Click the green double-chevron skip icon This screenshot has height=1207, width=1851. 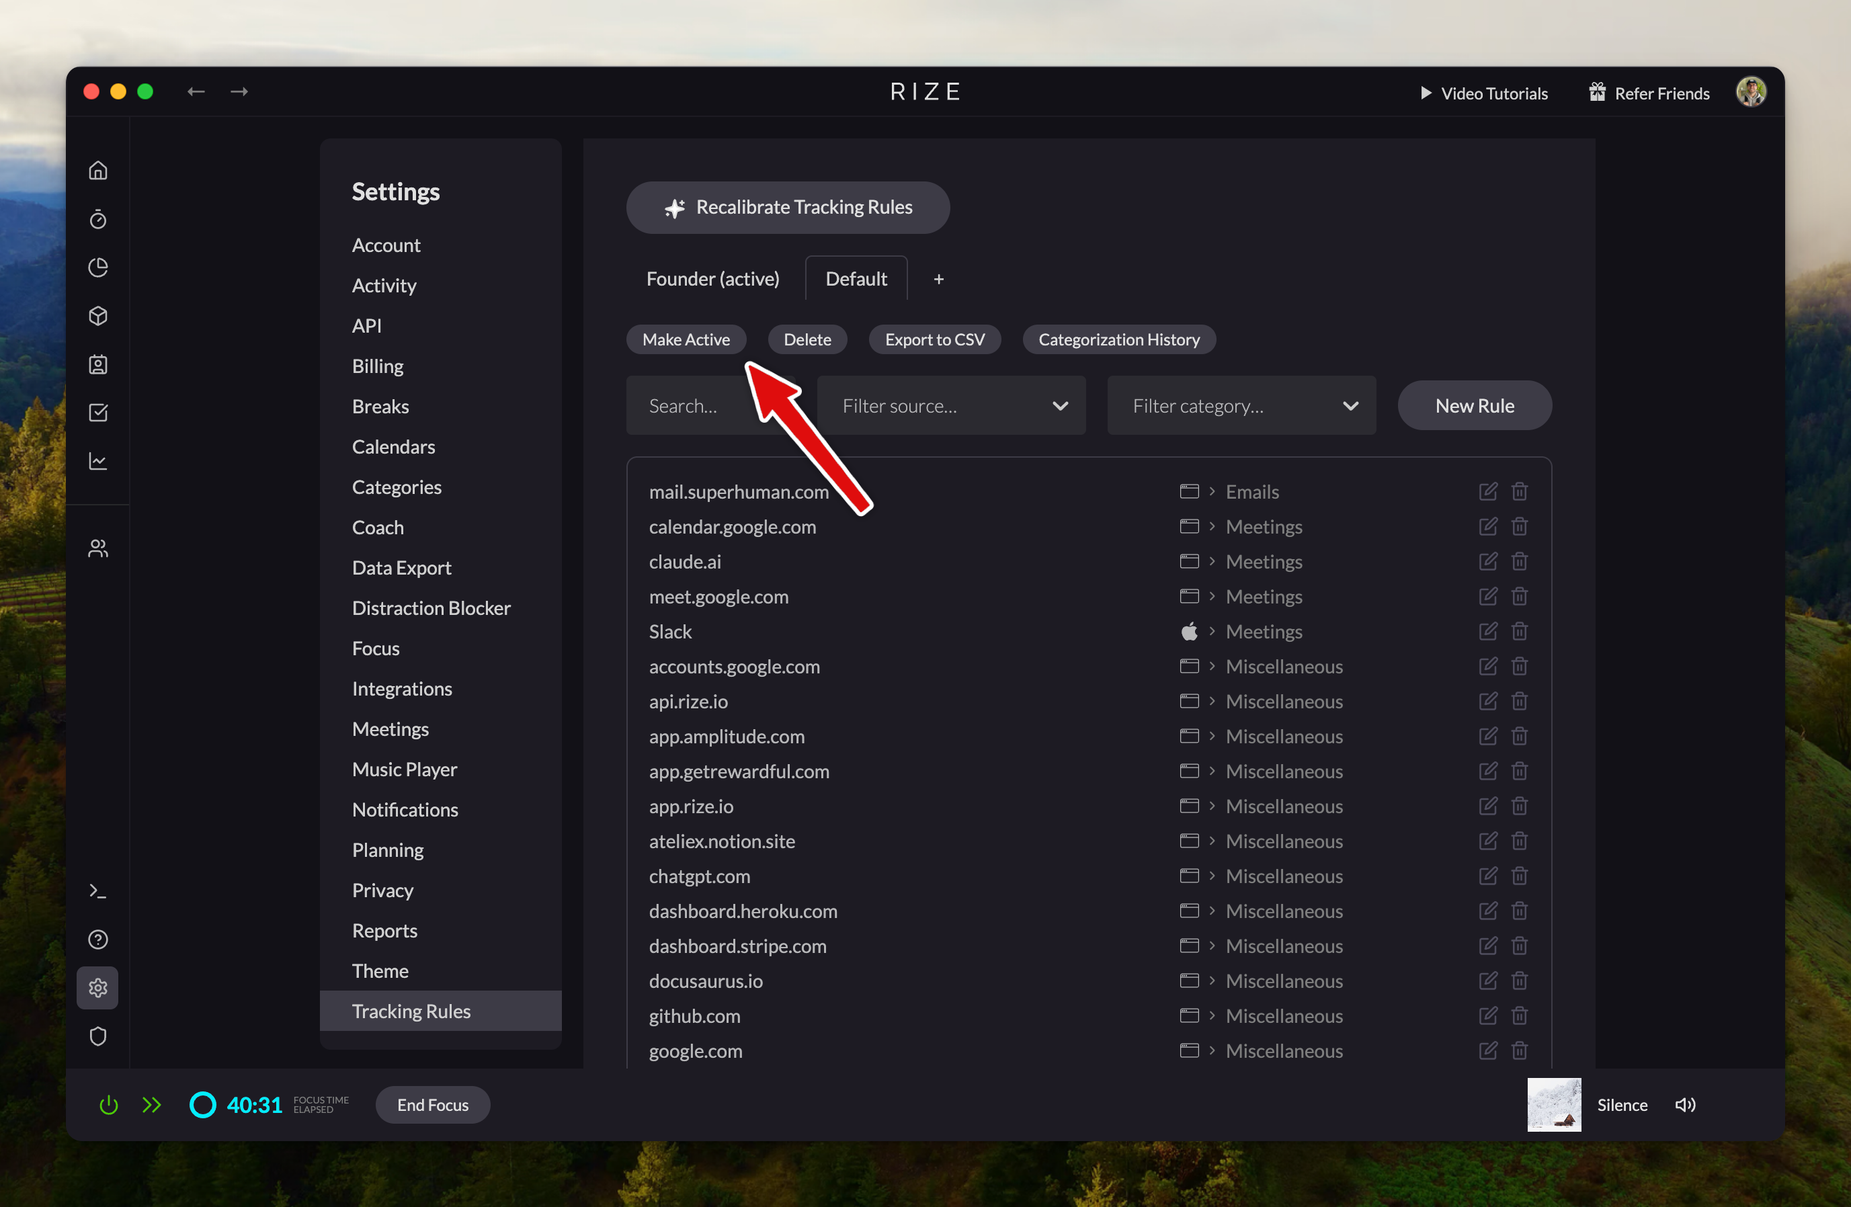click(x=152, y=1104)
